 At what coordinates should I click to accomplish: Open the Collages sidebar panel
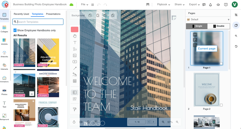point(4,28)
